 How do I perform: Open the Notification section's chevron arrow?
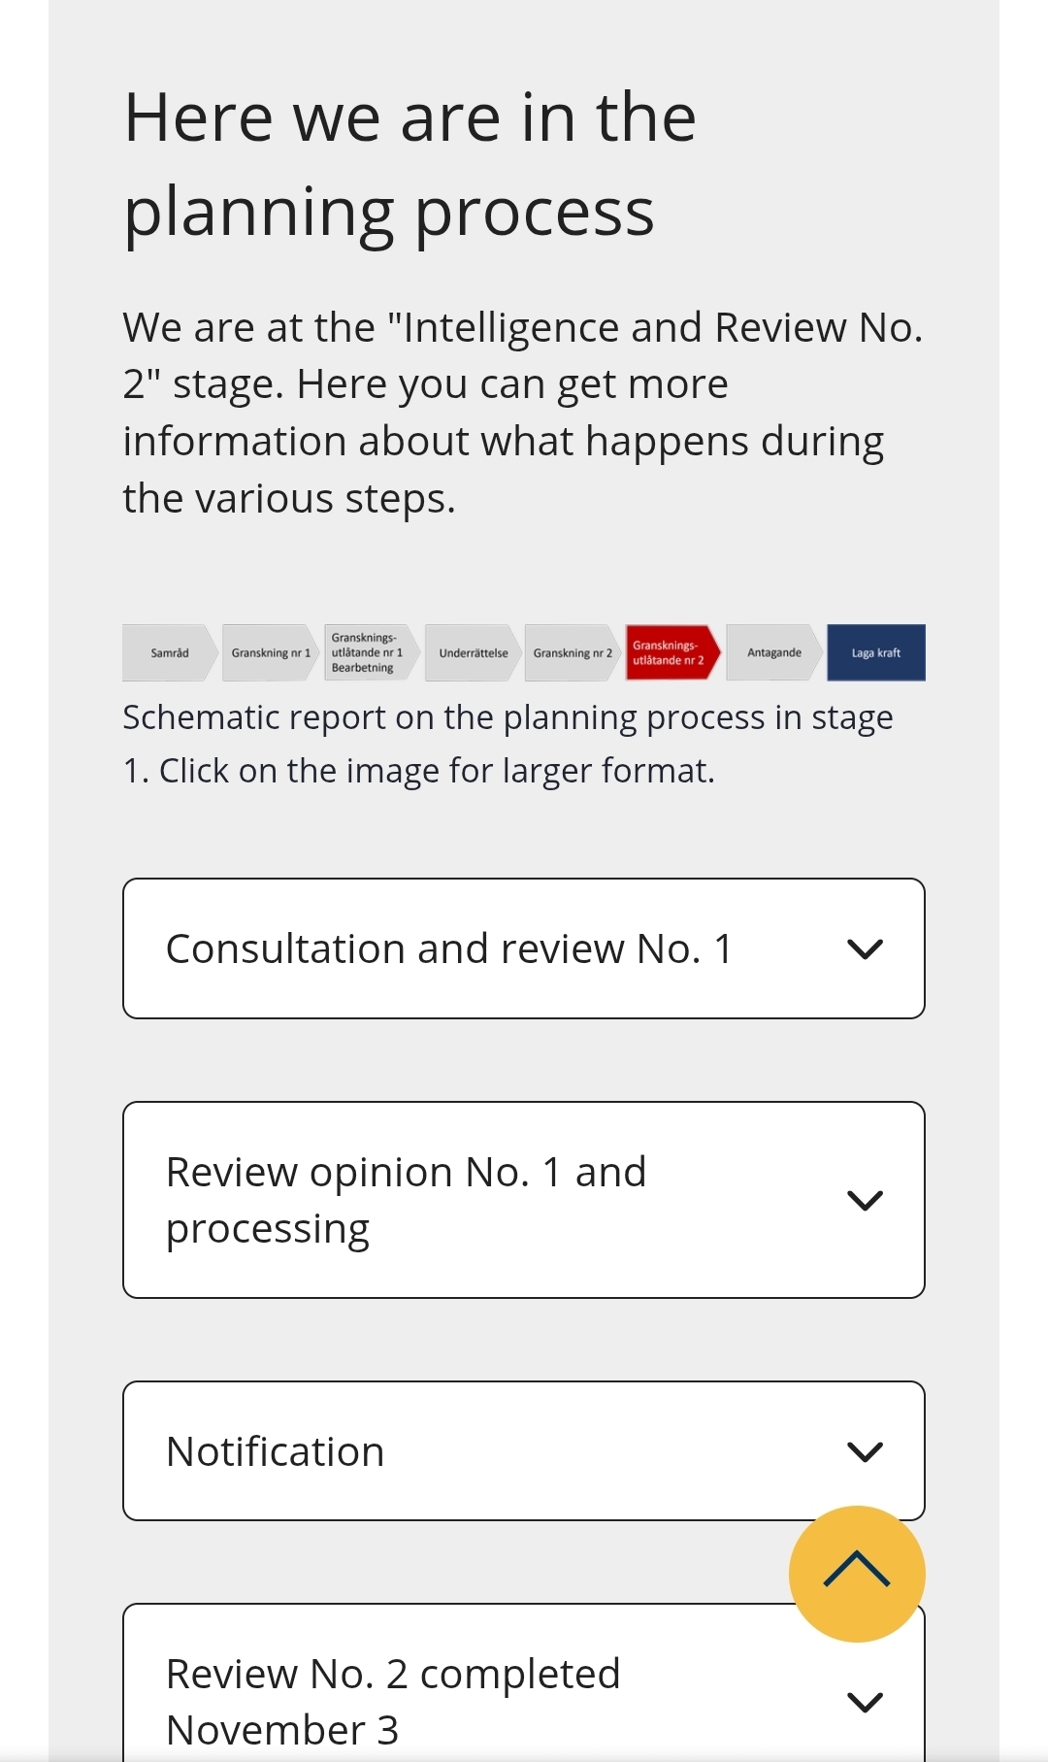pos(865,1452)
